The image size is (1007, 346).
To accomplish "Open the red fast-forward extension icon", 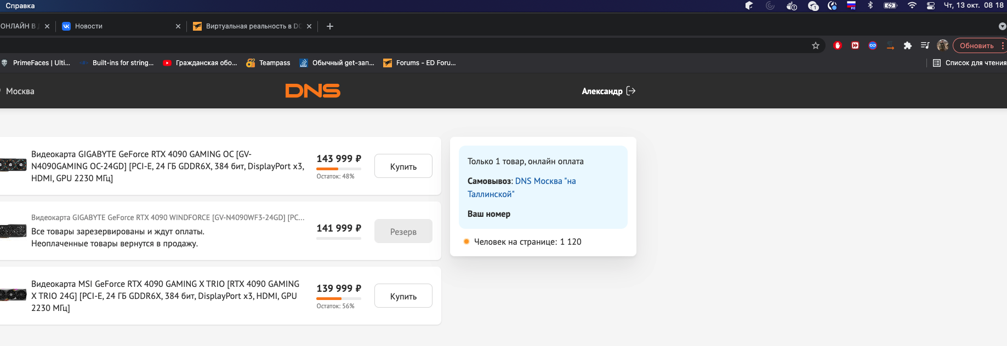I will tap(855, 45).
